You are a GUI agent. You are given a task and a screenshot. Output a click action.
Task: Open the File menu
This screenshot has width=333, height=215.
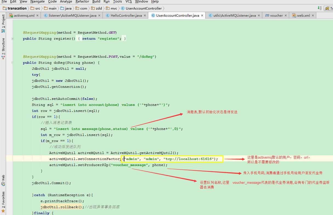pos(4,1)
